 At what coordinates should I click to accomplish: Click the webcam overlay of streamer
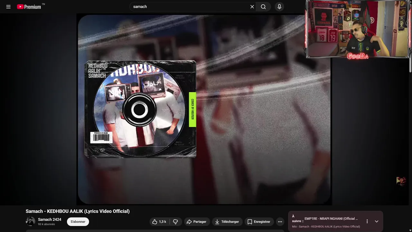358,30
